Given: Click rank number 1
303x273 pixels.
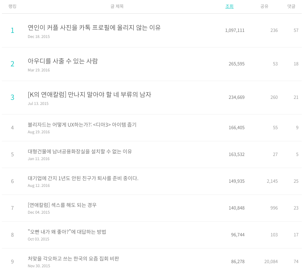Looking at the screenshot, I should [12, 30].
